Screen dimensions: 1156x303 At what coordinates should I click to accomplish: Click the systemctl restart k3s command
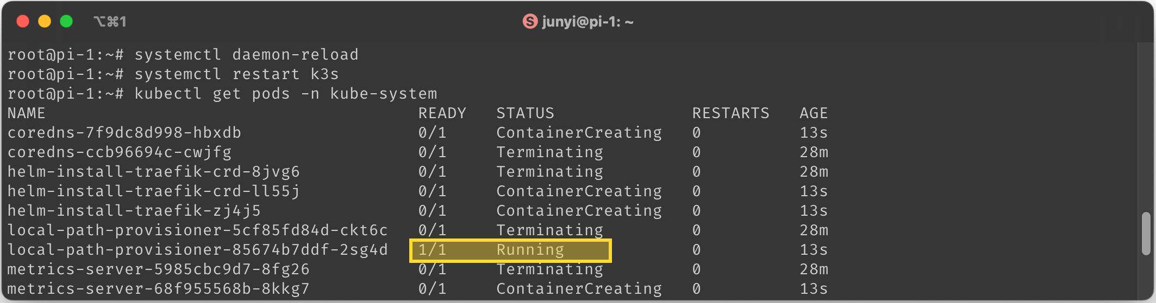pyautogui.click(x=236, y=74)
